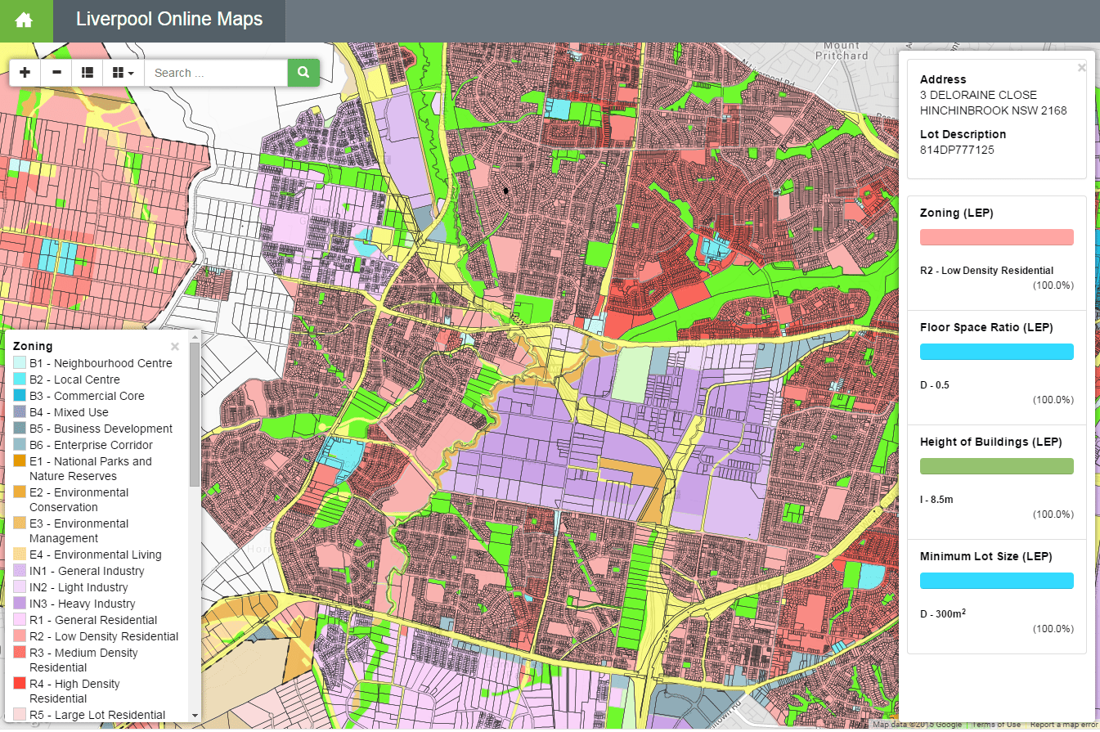Screen dimensions: 1100x732
Task: Open the Terms of Use link
Action: 996,724
